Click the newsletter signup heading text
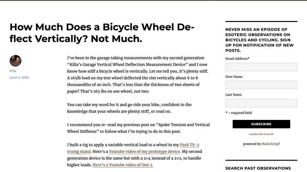Viewport: 307px width, 172px height. click(x=260, y=40)
